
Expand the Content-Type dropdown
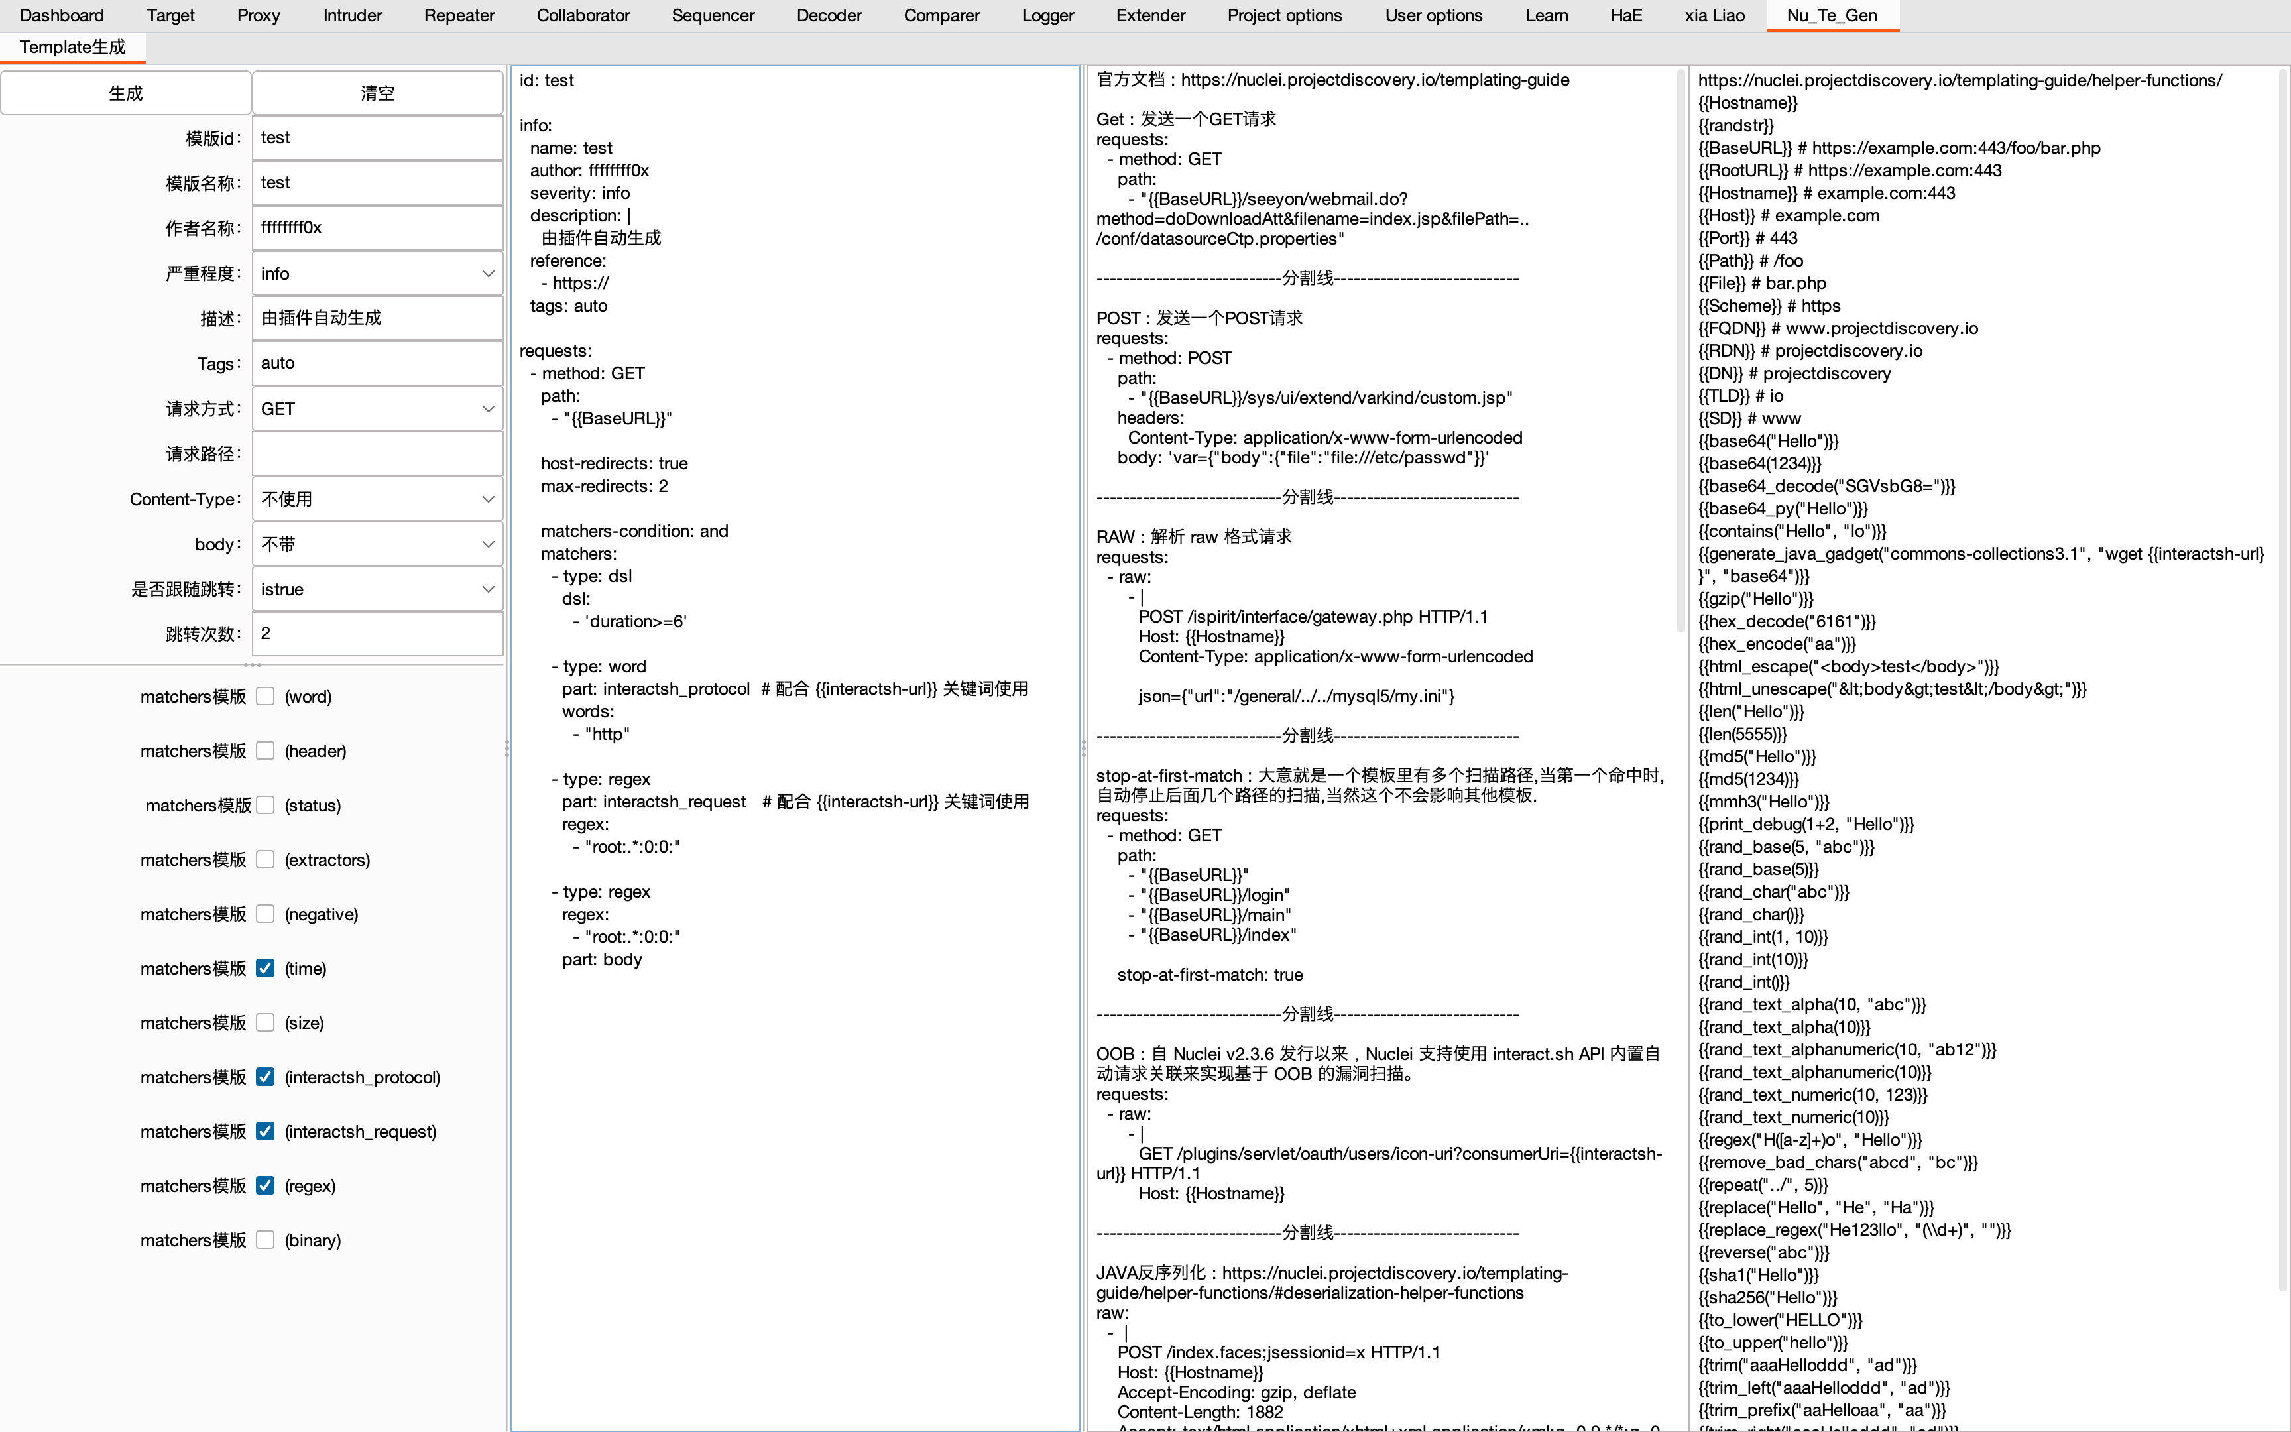377,499
